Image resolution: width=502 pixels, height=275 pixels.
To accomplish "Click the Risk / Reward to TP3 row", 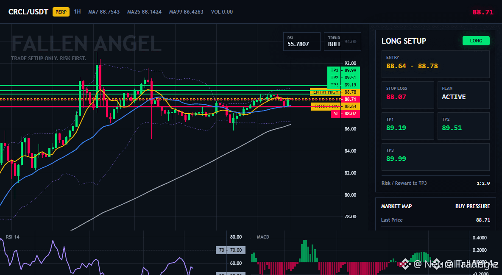I will (435, 183).
